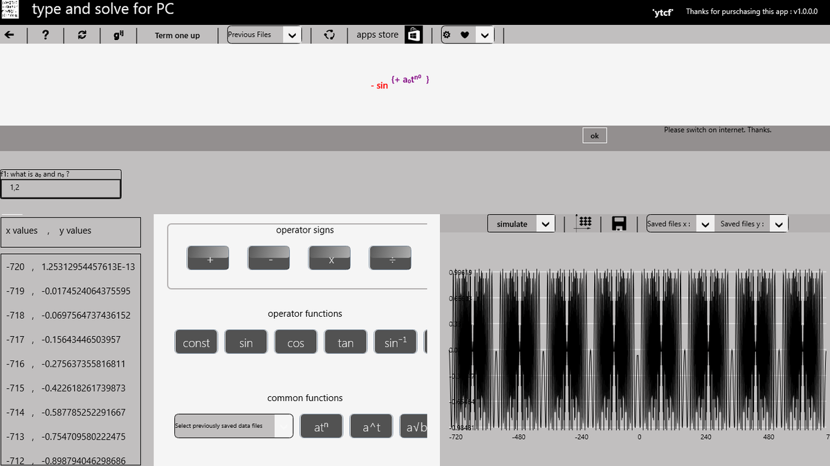Open the Saved files x dropdown
Screen dimensions: 830x466
pos(705,224)
